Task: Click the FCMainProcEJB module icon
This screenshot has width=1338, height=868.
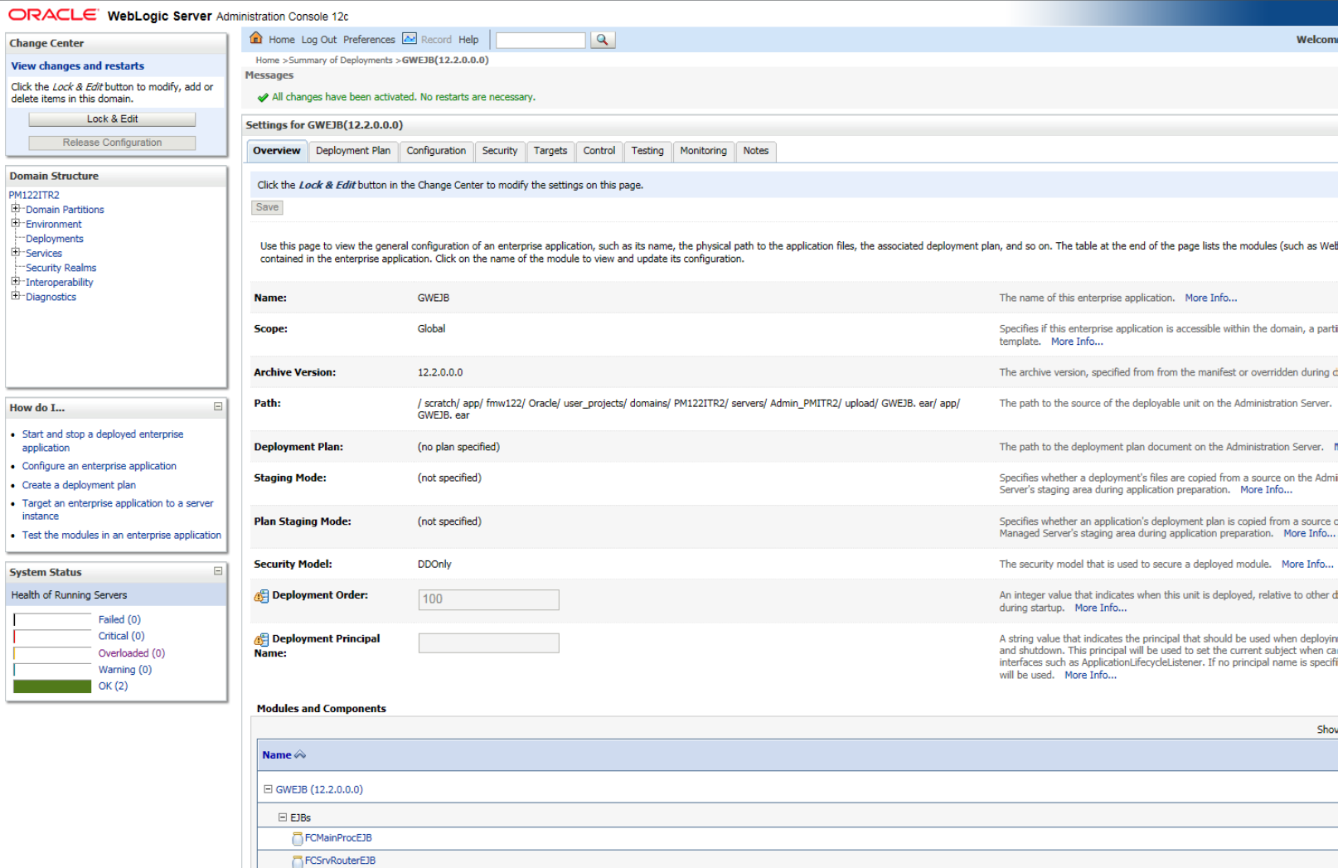Action: [297, 838]
